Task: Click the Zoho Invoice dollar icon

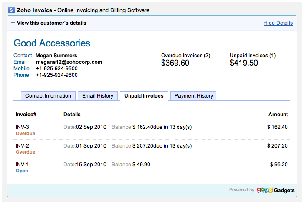Action: [x=11, y=10]
